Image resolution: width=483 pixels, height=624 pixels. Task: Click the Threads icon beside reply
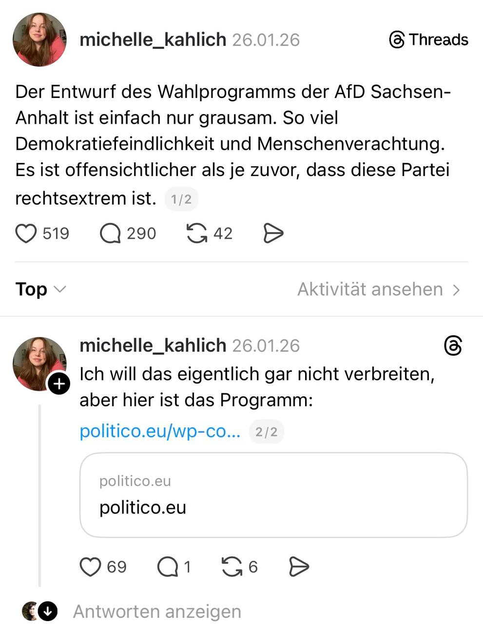(453, 346)
